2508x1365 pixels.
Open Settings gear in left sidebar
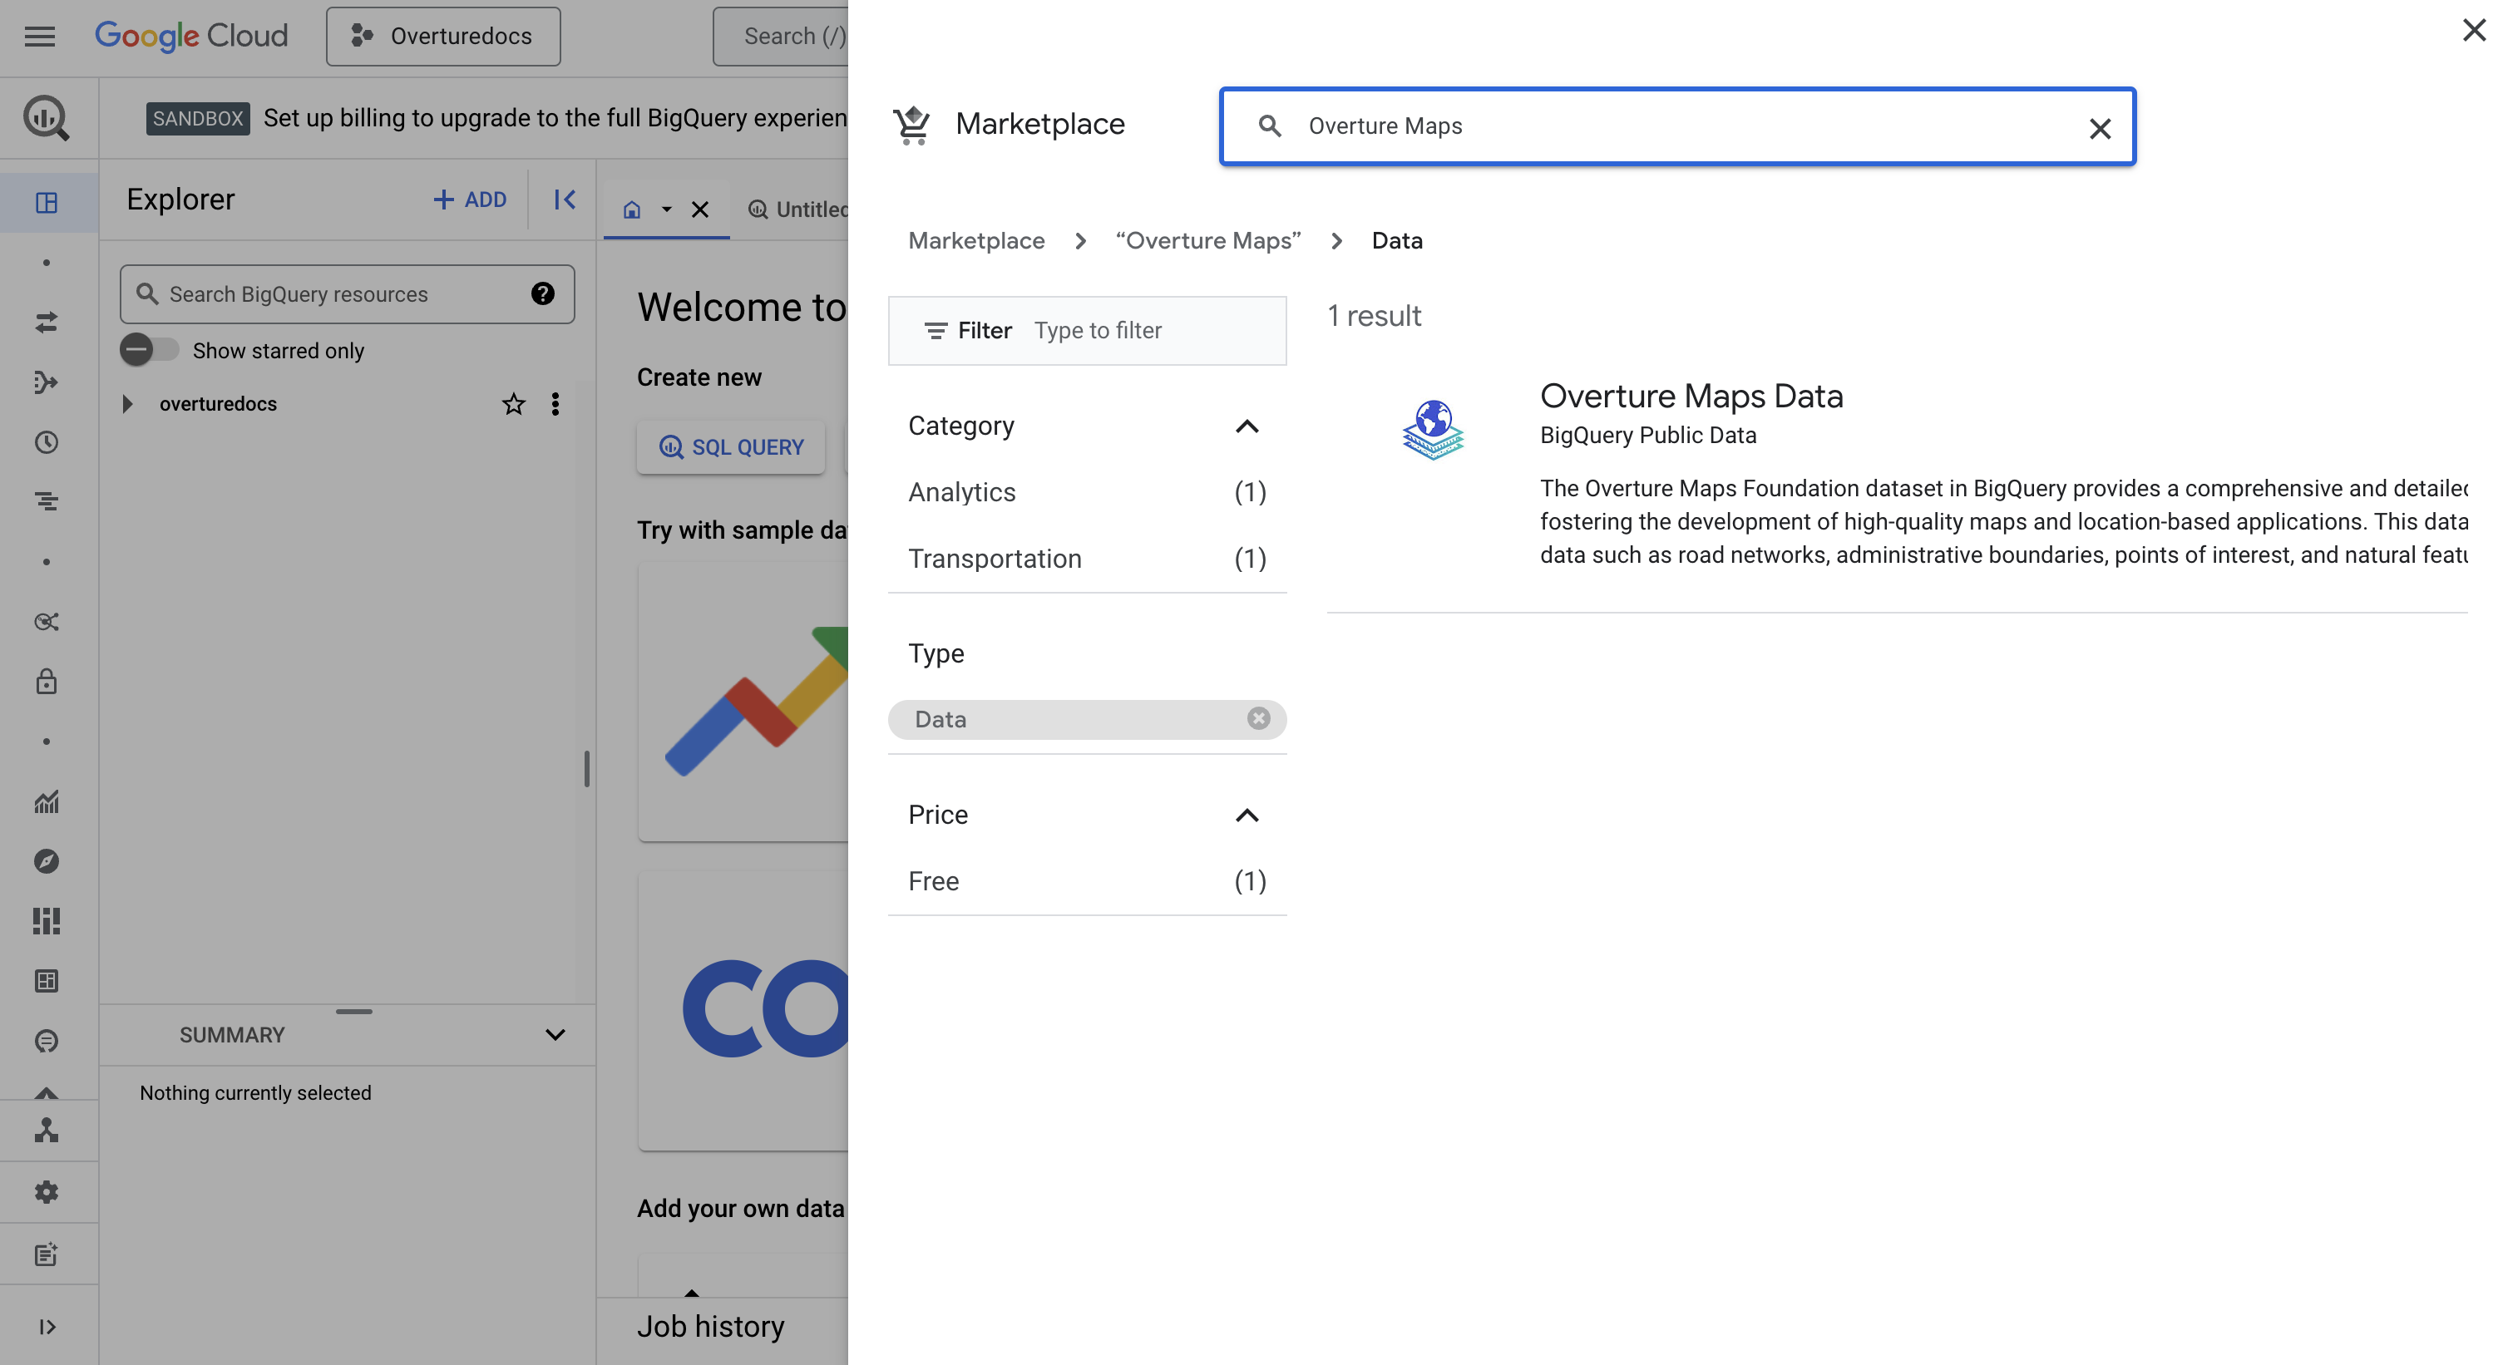coord(46,1192)
